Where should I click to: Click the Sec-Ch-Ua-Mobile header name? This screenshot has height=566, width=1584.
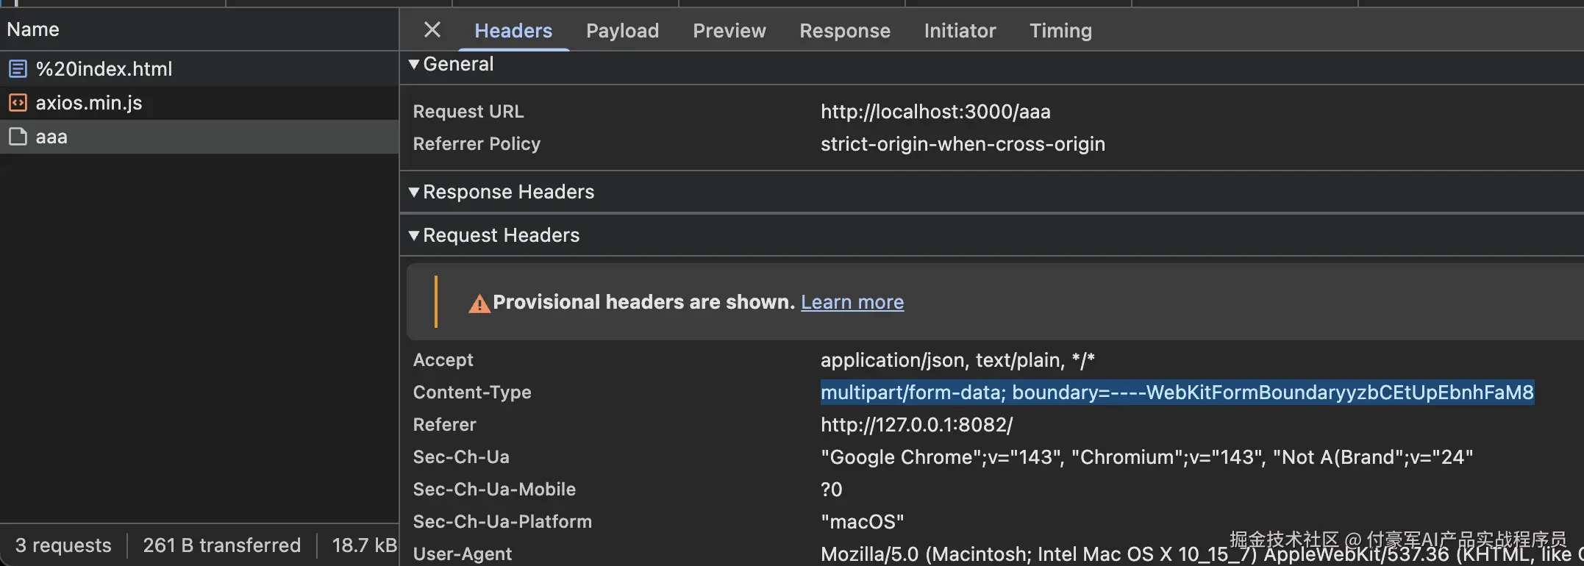[x=494, y=490]
